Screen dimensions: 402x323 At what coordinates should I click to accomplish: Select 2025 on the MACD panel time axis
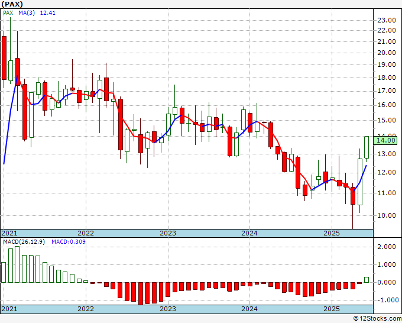click(x=332, y=309)
